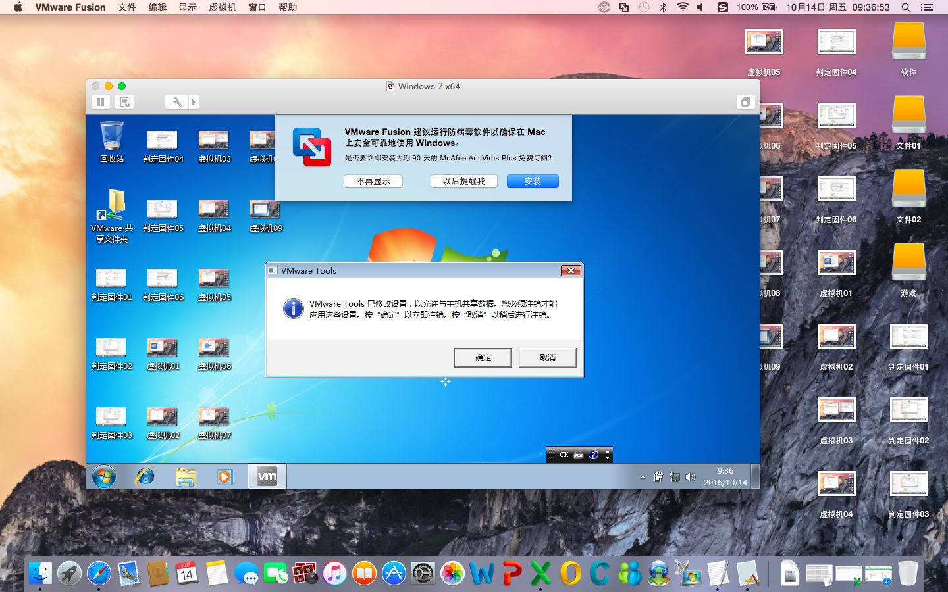Open the 窗口 menu
The image size is (948, 592).
point(257,7)
